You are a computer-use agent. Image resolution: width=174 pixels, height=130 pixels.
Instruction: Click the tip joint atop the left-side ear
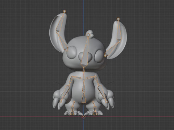[65, 11]
